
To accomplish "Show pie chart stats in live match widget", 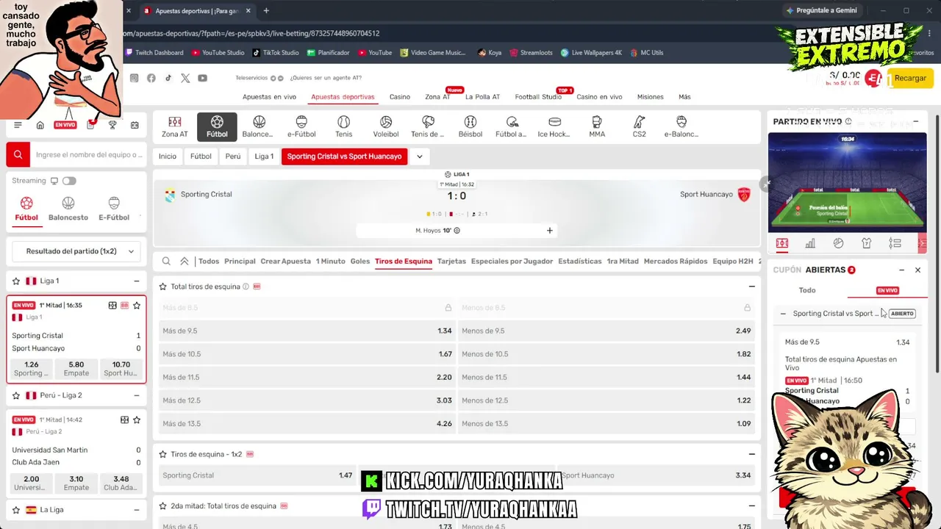I will (838, 243).
